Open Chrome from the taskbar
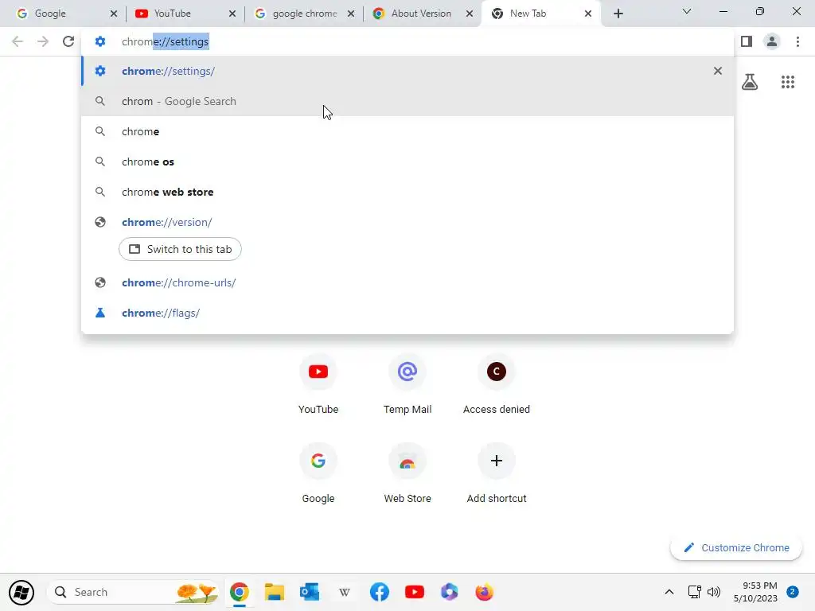 point(239,592)
